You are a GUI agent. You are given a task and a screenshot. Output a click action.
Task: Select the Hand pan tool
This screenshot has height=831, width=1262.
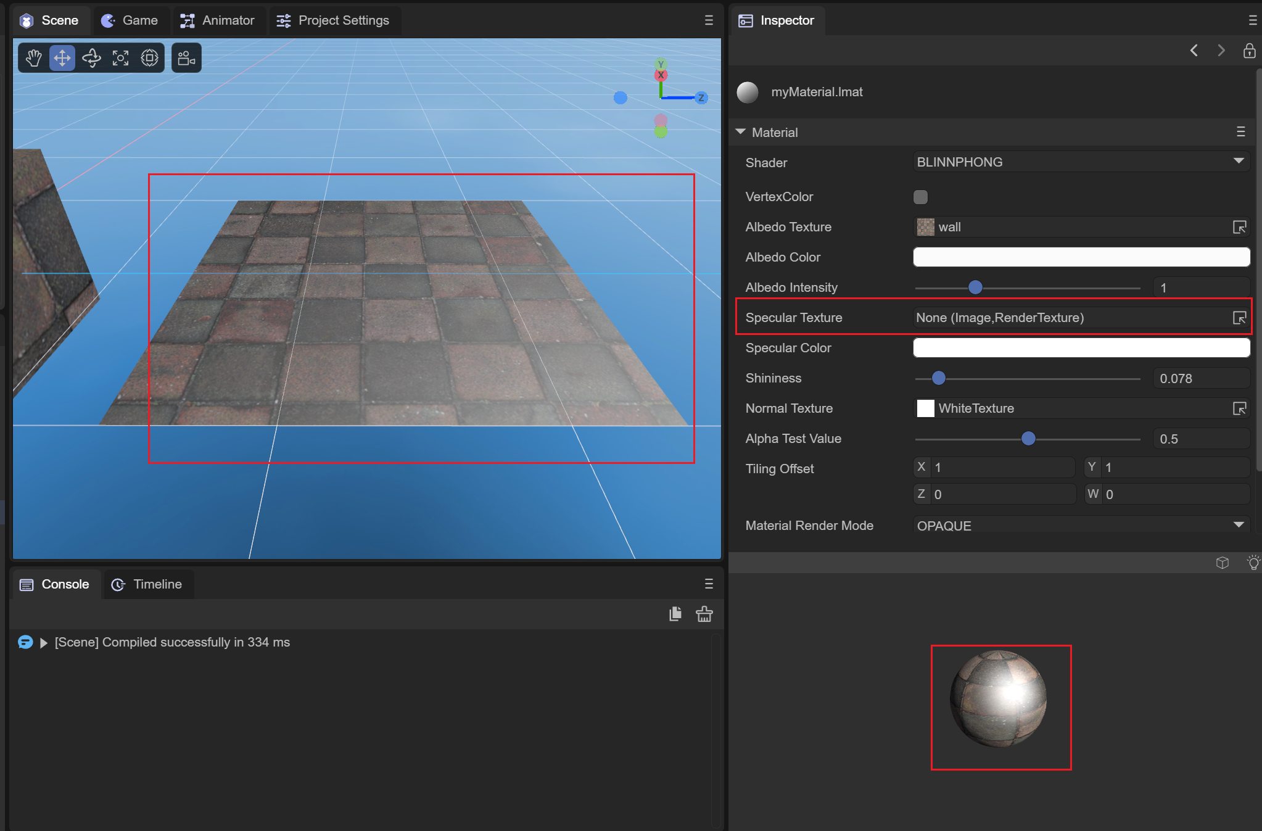point(33,58)
